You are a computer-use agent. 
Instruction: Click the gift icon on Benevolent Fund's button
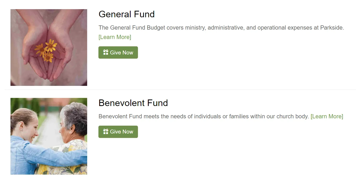pyautogui.click(x=106, y=131)
